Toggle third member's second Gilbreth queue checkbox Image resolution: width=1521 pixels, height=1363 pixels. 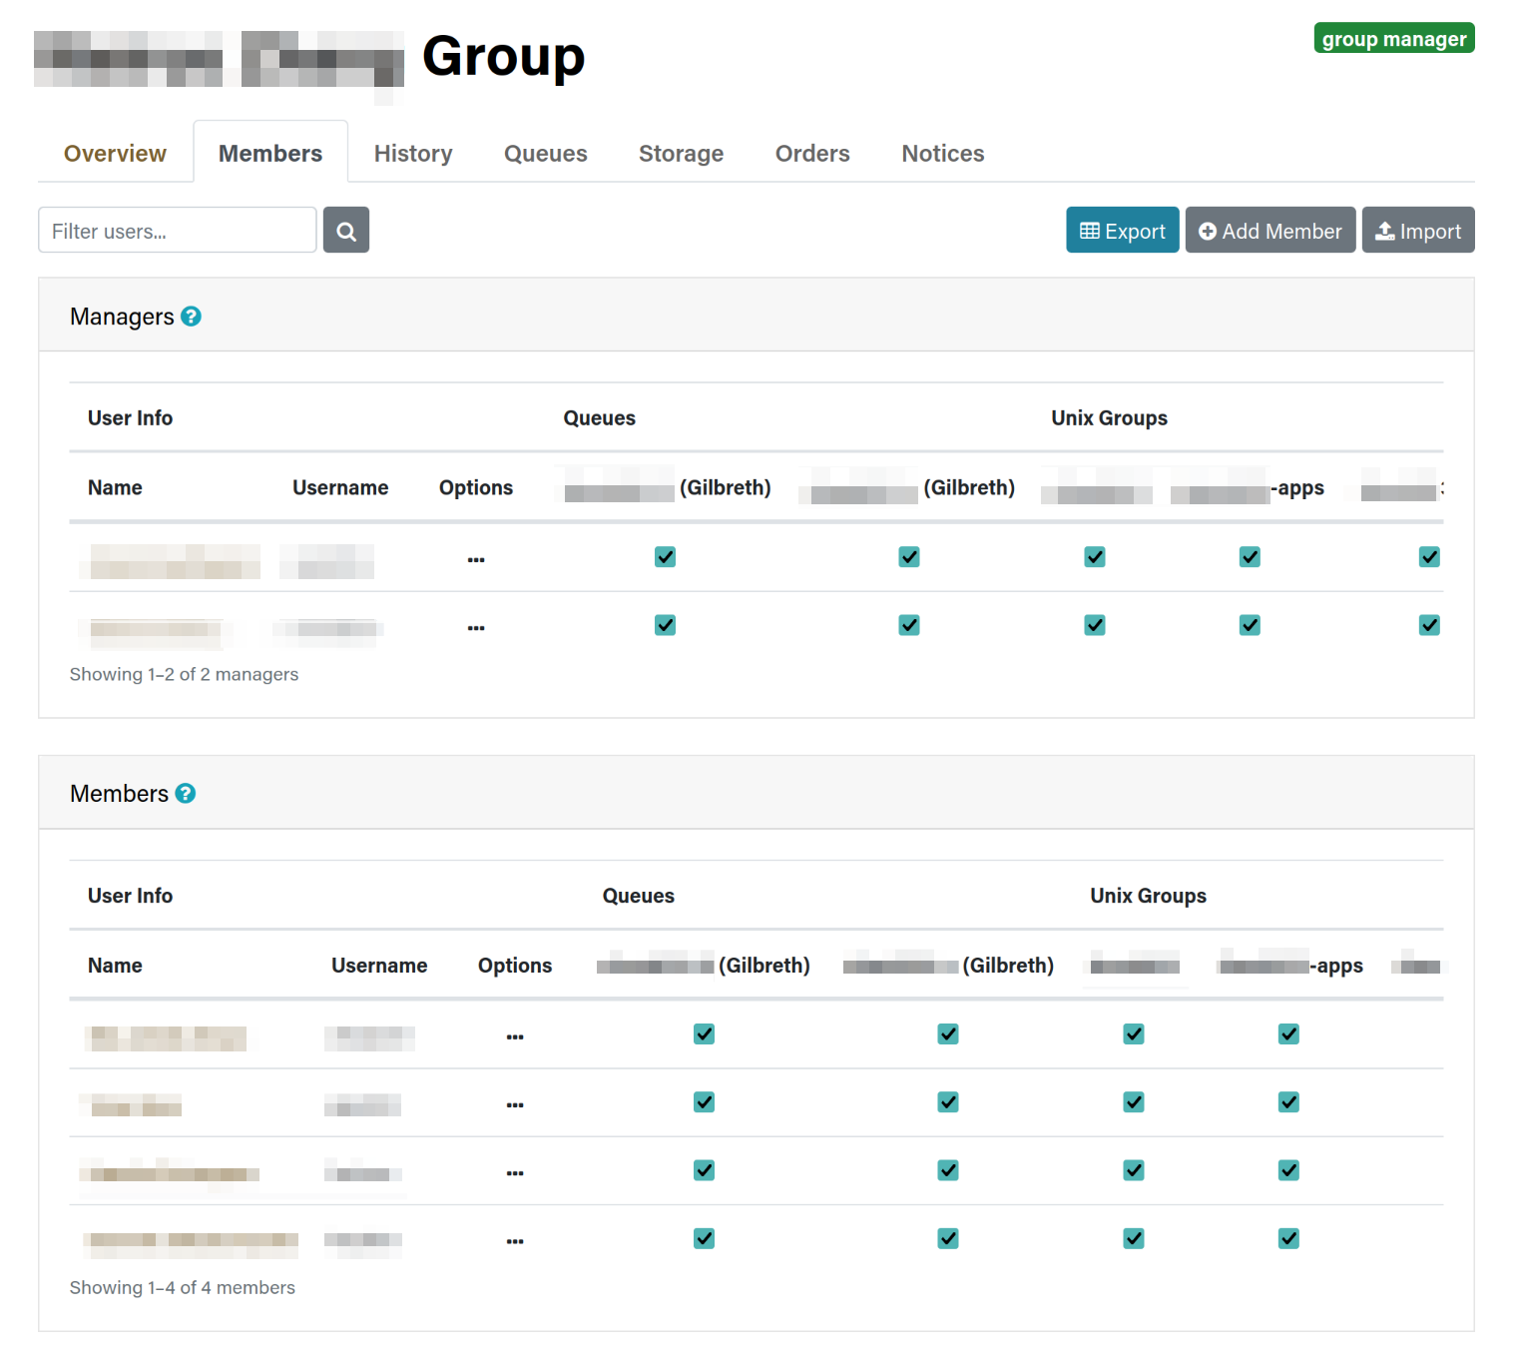point(948,1170)
